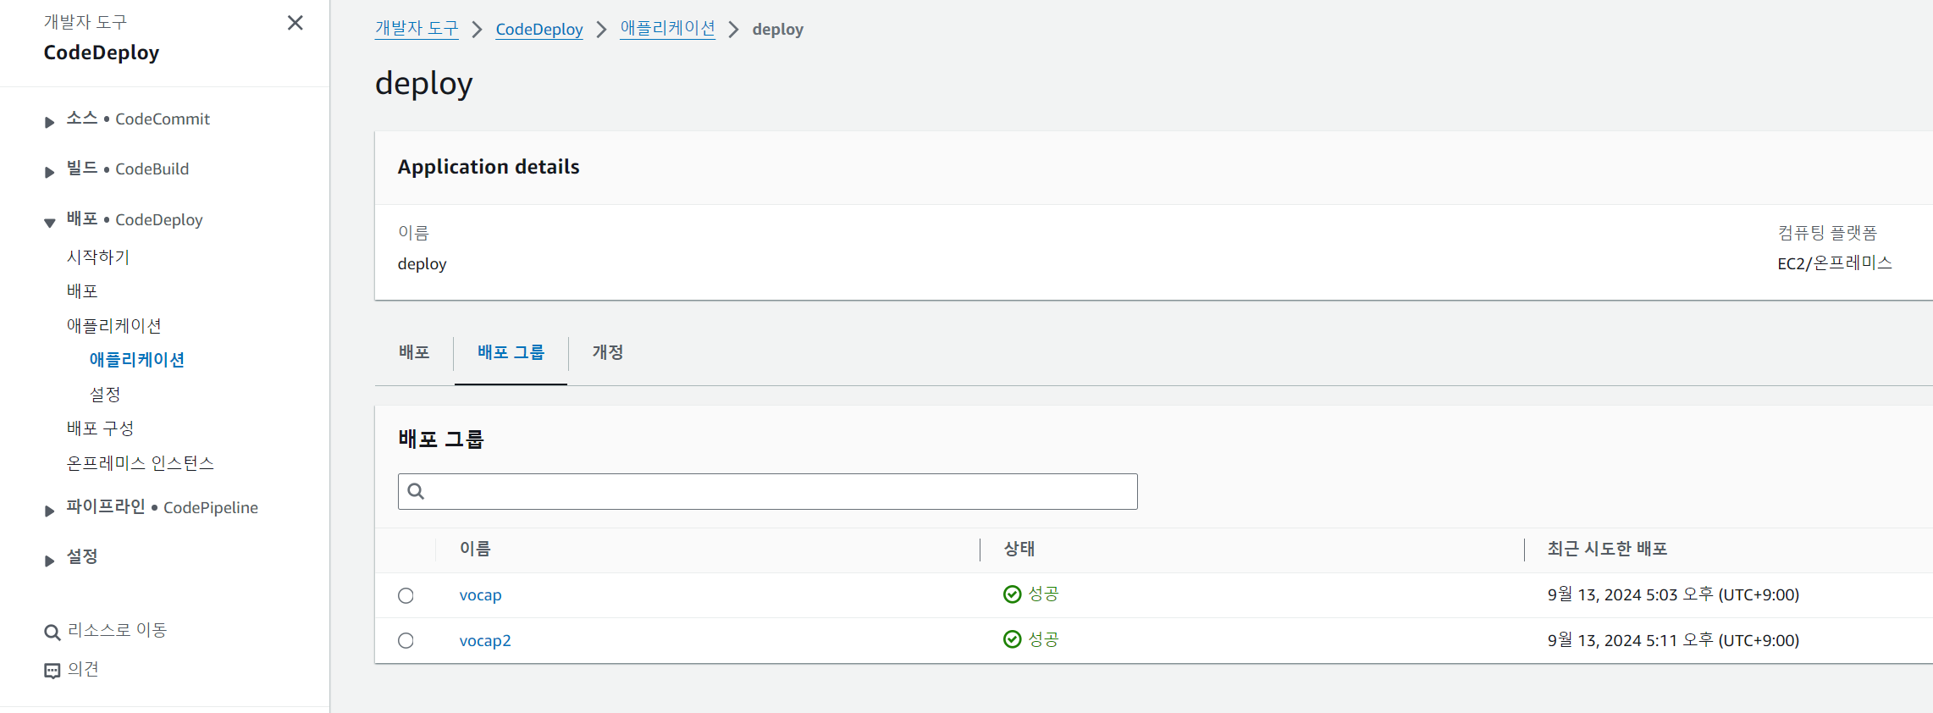Click the feedback speech bubble icon by 의견

click(52, 671)
